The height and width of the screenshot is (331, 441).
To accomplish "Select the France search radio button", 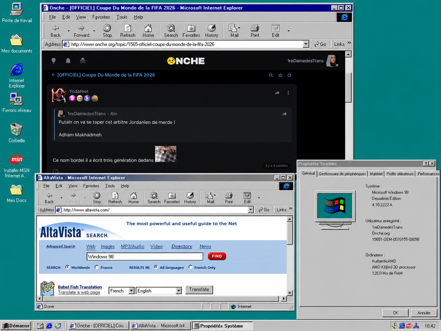I will point(97,267).
